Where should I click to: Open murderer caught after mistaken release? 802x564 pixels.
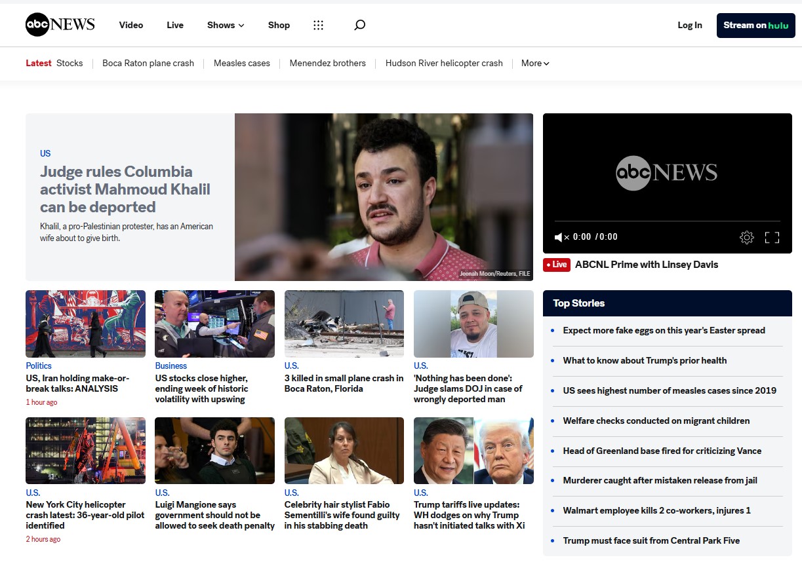660,480
